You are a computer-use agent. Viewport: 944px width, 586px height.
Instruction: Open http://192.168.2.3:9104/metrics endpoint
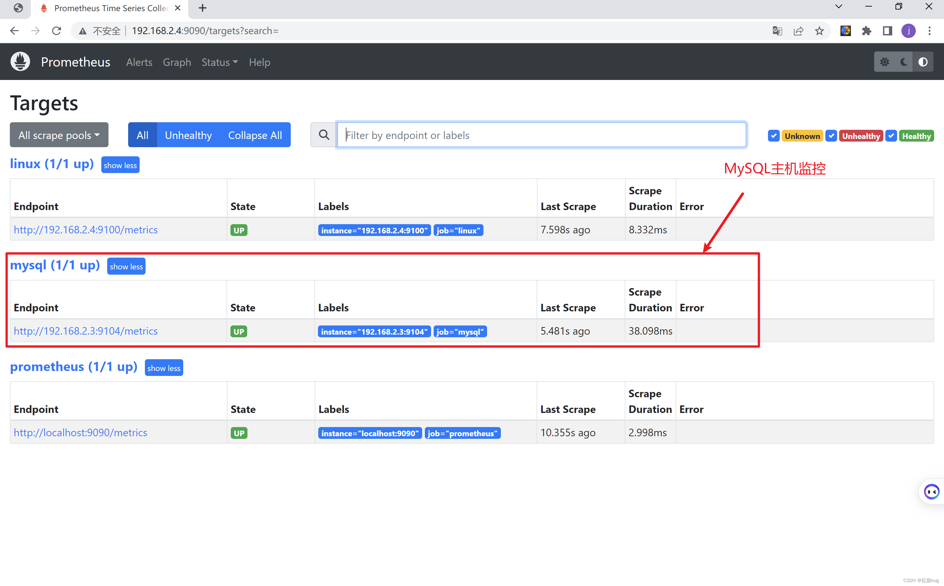point(86,331)
